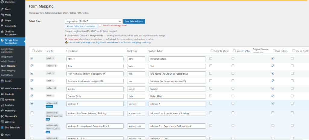The width and height of the screenshot is (309, 140).
Task: Click the ElementsKit sidebar icon
Action: coord(2,116)
